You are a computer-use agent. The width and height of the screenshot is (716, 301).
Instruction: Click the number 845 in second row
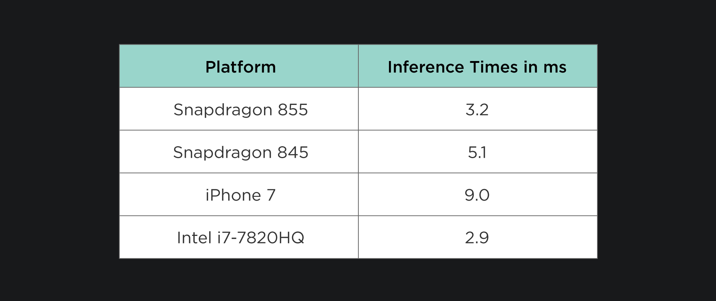[293, 153]
